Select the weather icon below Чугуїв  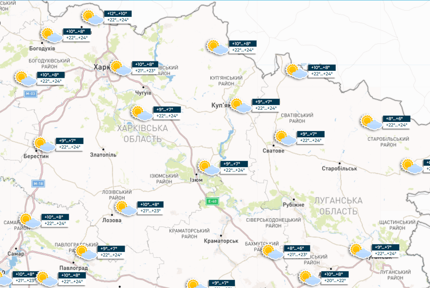(141, 113)
